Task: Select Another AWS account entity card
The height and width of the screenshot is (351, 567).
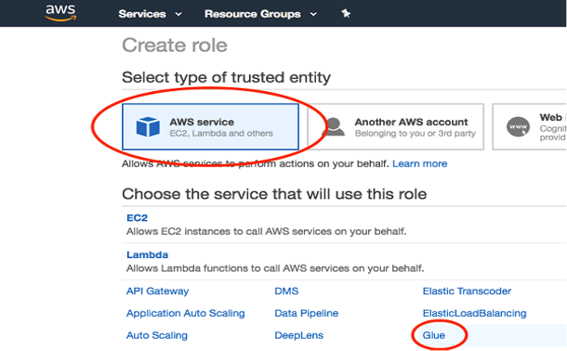Action: (396, 126)
